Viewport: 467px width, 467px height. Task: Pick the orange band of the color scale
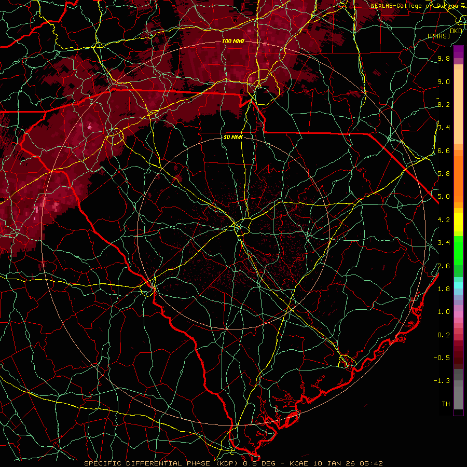click(458, 178)
